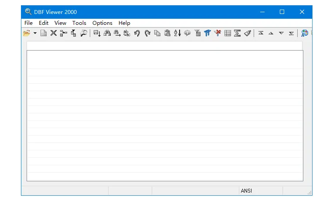Click the ANSI status bar entry
The width and height of the screenshot is (333, 197).
246,190
